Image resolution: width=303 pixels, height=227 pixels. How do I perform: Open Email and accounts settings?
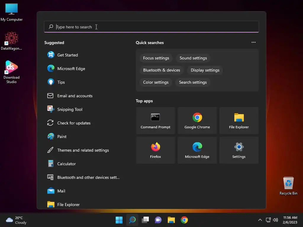click(84, 96)
